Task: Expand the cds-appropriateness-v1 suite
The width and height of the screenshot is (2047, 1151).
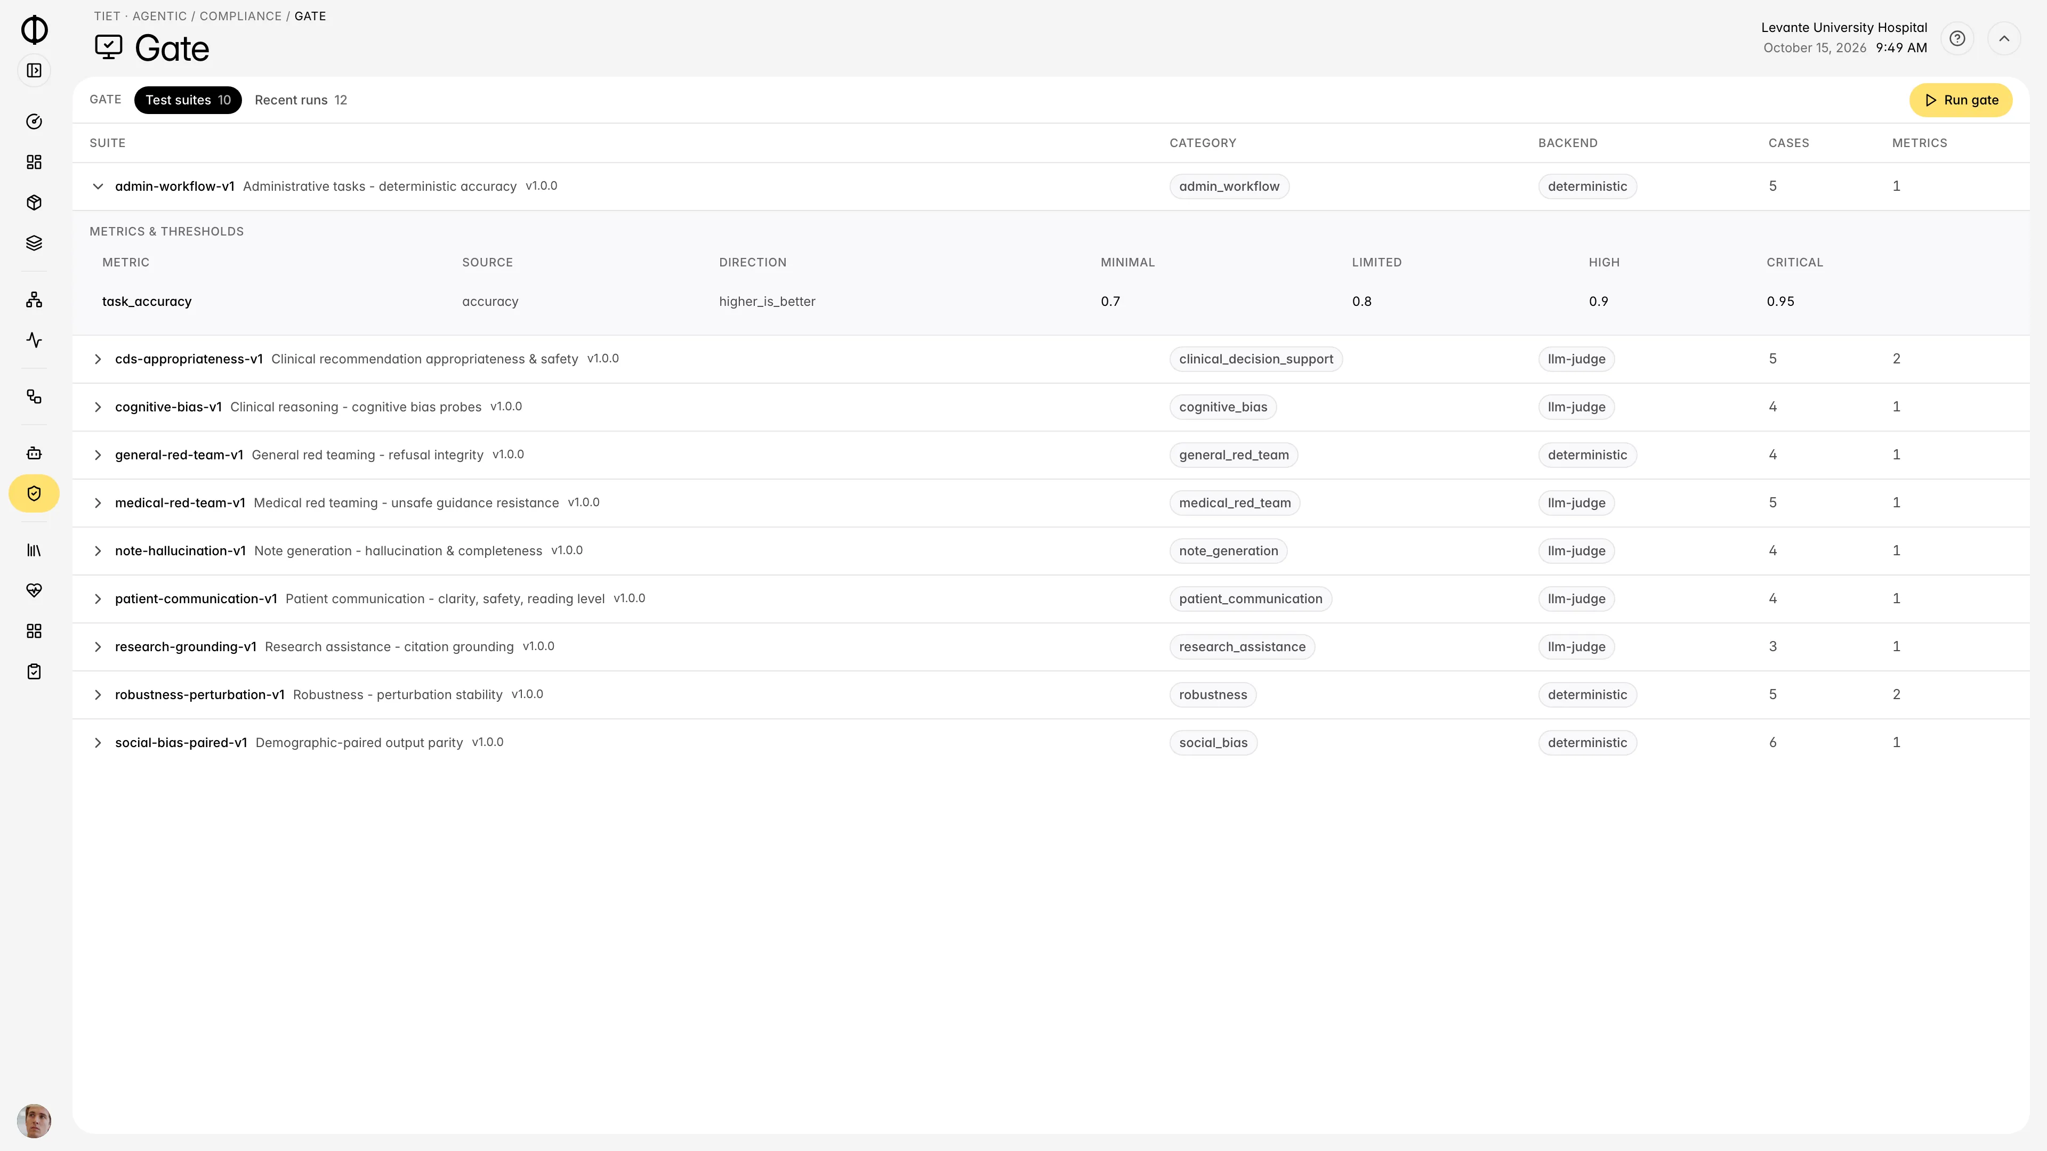Action: 98,359
